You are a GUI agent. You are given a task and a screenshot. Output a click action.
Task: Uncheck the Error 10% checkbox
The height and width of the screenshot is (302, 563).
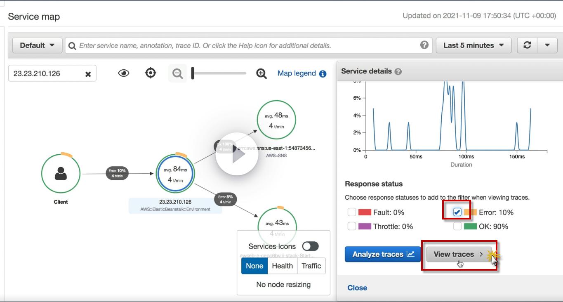pos(457,212)
